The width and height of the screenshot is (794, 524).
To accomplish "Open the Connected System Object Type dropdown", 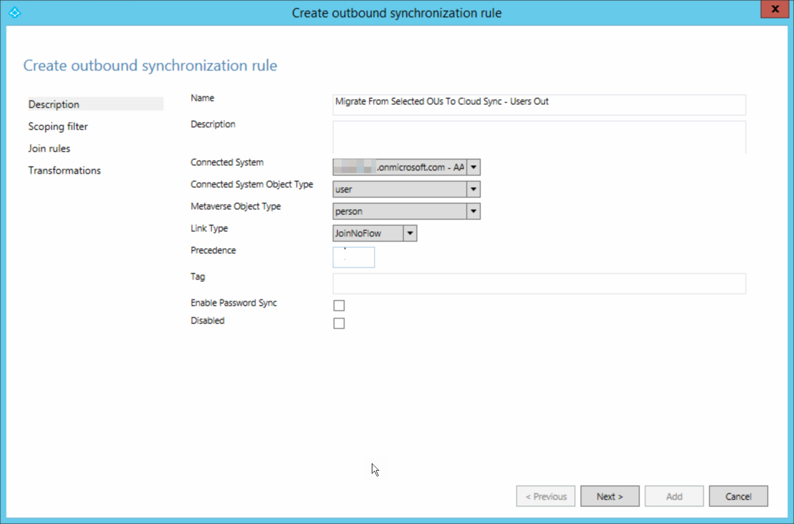I will pyautogui.click(x=474, y=189).
